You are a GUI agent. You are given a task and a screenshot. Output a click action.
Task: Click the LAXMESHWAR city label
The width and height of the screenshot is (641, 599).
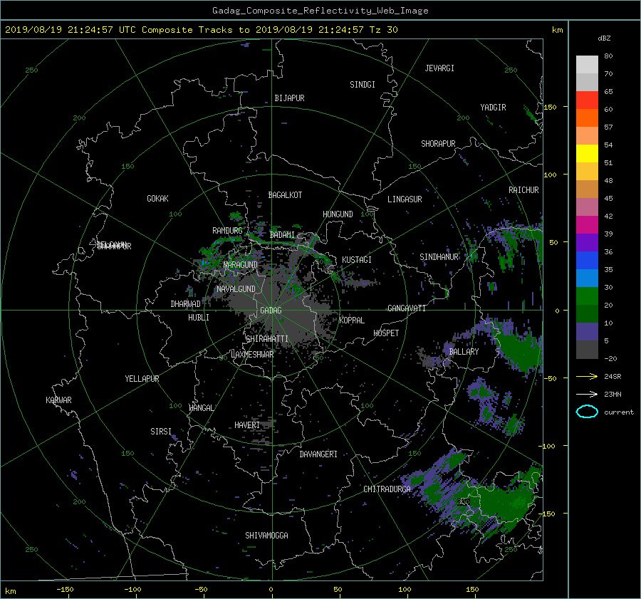click(252, 355)
